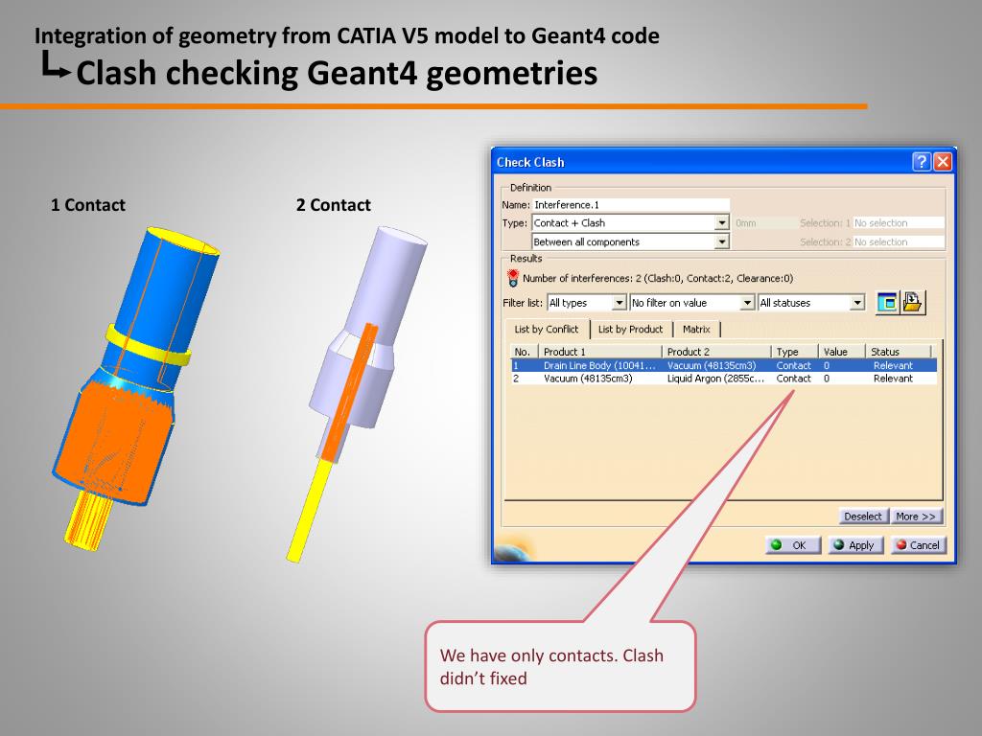The image size is (982, 736).
Task: Click the 2 Contact model image
Action: tap(357, 394)
